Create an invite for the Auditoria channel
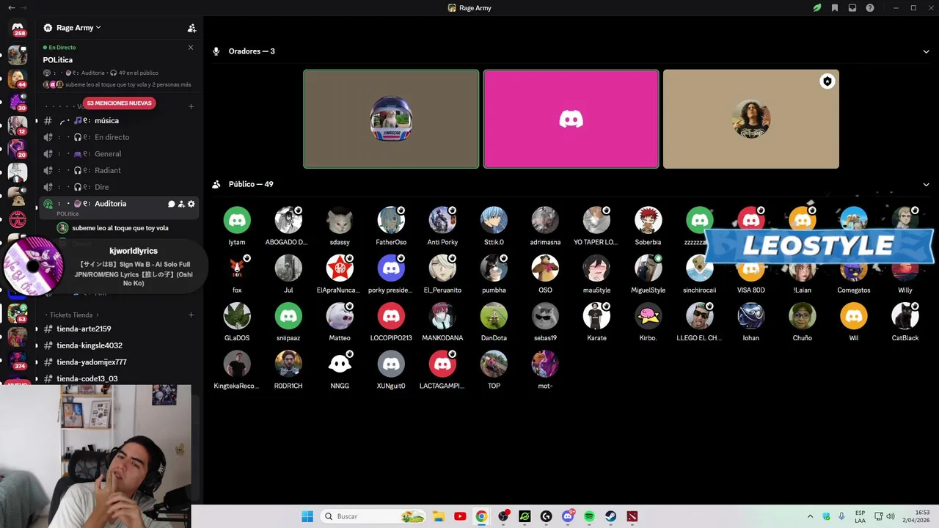The image size is (939, 528). (x=181, y=204)
